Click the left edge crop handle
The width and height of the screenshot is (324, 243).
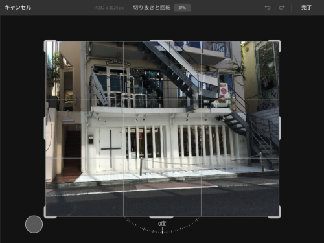pos(45,128)
